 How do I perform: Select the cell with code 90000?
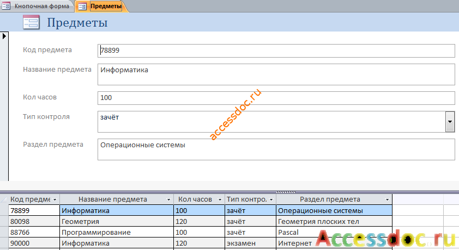pyautogui.click(x=34, y=243)
